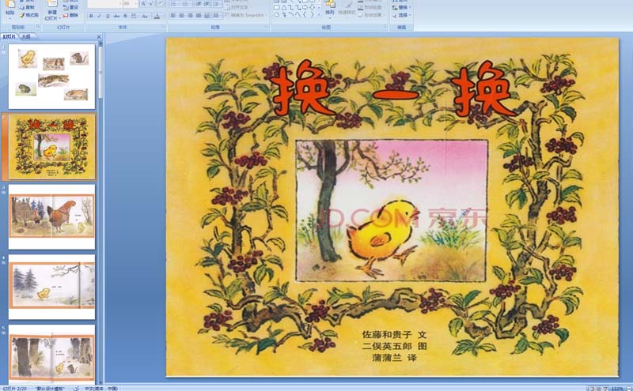
Task: Open the font name combo box
Action: click(105, 4)
